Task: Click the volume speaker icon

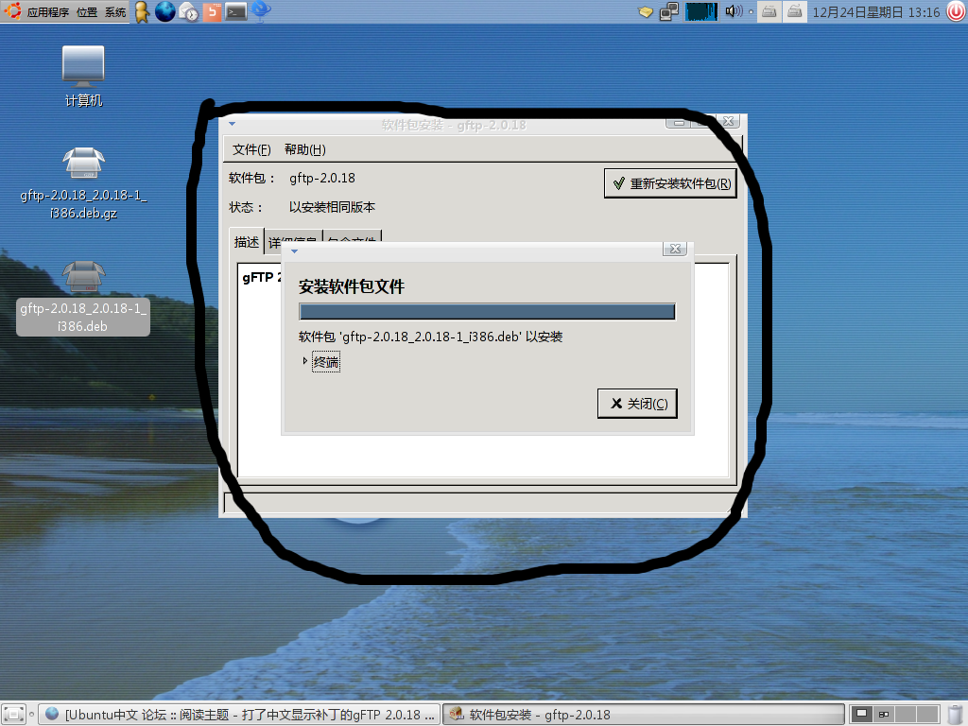Action: tap(734, 11)
